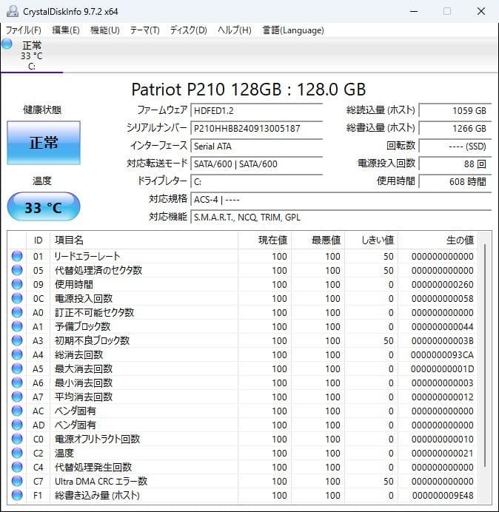Click status orb for A6 最小消去回数
499x512 pixels.
pos(17,383)
